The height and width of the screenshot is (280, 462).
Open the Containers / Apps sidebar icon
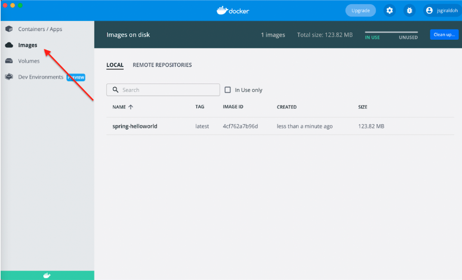(x=9, y=29)
